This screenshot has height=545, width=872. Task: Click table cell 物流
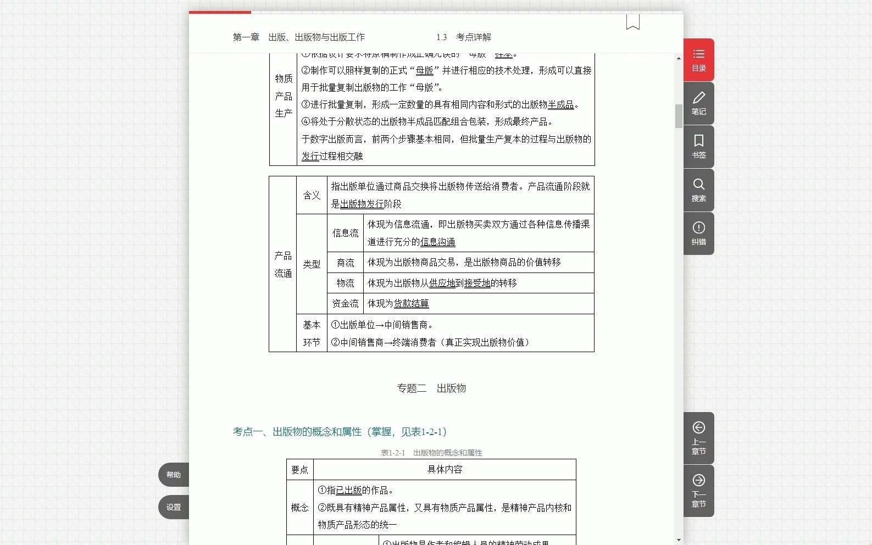pyautogui.click(x=345, y=283)
